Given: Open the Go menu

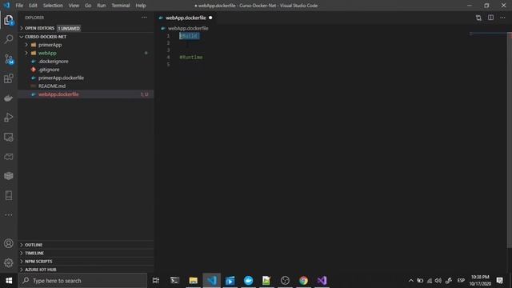Looking at the screenshot, I should pyautogui.click(x=88, y=6).
